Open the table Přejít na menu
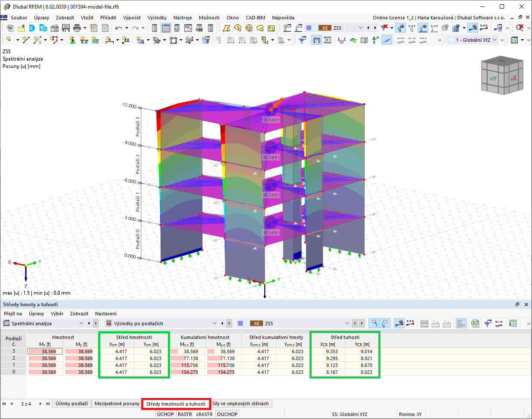The image size is (532, 419). pyautogui.click(x=12, y=314)
